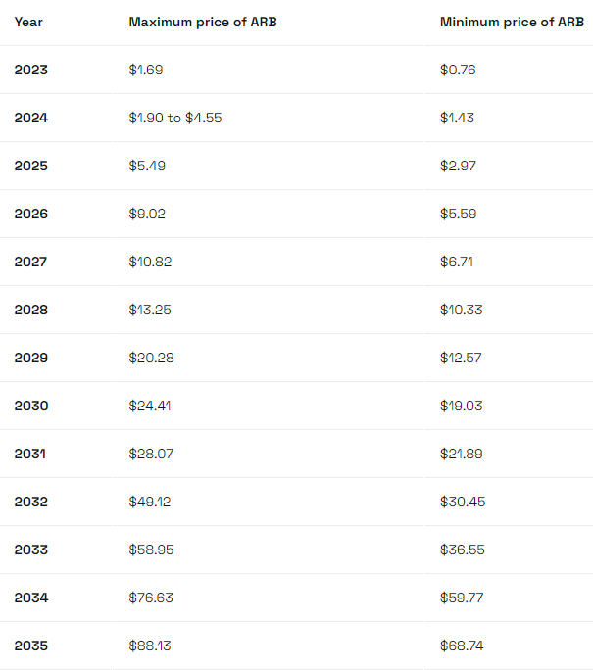The height and width of the screenshot is (670, 593).
Task: Select the $1.90 to $4.55 price cell
Action: 175,118
